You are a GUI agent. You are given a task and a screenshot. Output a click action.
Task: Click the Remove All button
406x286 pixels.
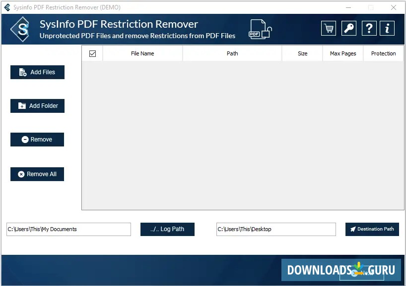click(37, 174)
